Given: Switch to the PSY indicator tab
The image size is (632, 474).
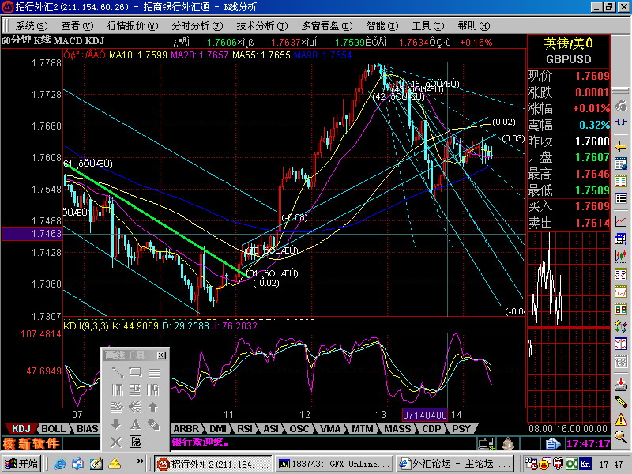Looking at the screenshot, I should [461, 429].
